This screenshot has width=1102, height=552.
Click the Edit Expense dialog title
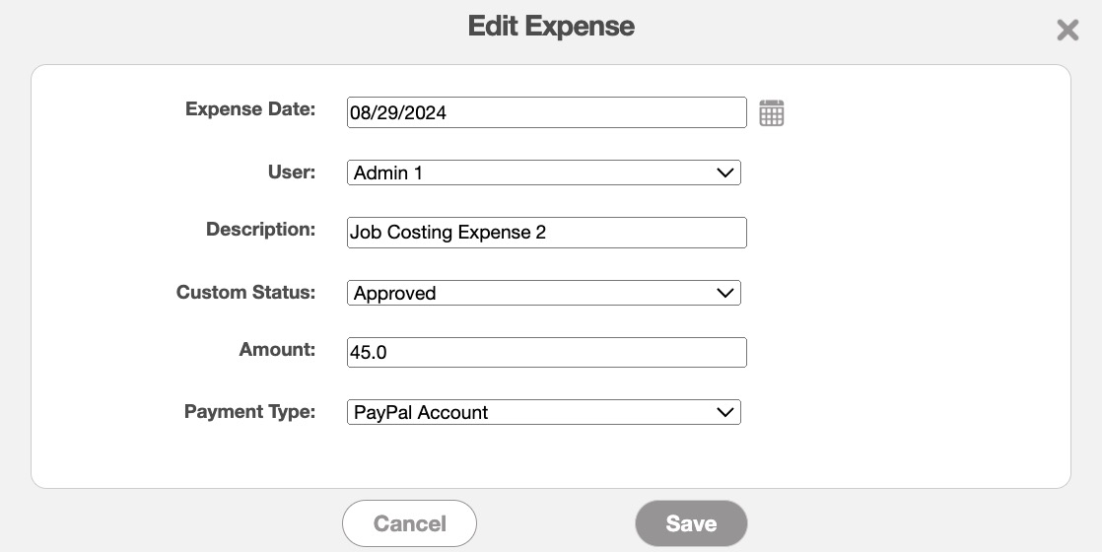[551, 27]
